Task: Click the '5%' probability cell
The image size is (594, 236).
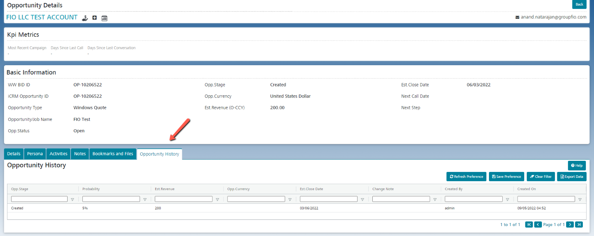Action: click(85, 208)
